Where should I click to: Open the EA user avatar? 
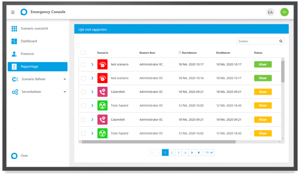270,12
